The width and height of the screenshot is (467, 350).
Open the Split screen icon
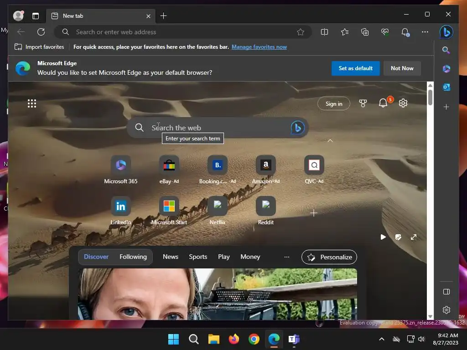(324, 32)
